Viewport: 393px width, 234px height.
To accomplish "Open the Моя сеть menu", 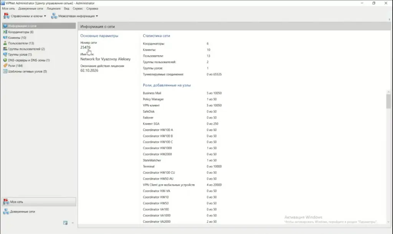I will (8, 8).
